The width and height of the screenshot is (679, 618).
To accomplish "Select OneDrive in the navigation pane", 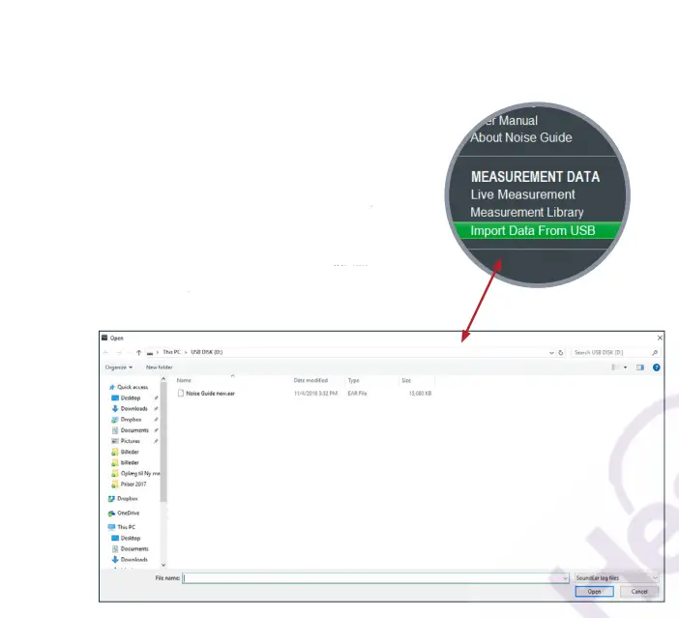I will click(129, 514).
